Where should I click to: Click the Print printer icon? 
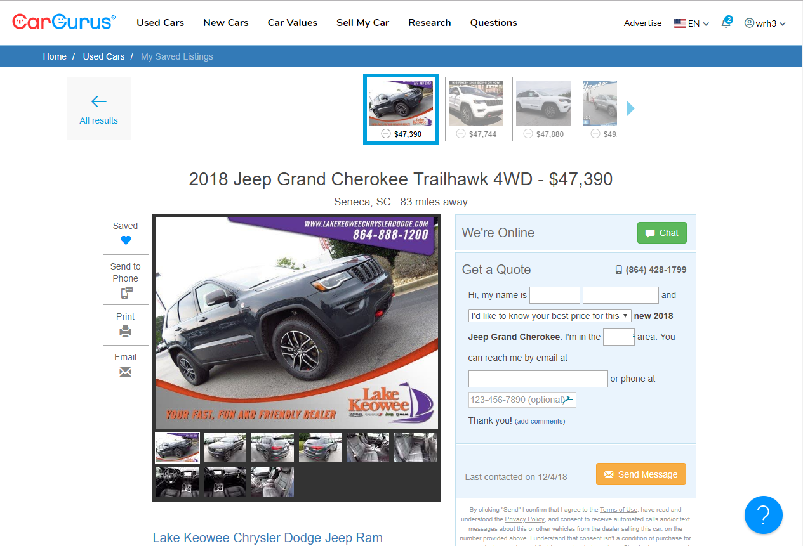tap(126, 331)
